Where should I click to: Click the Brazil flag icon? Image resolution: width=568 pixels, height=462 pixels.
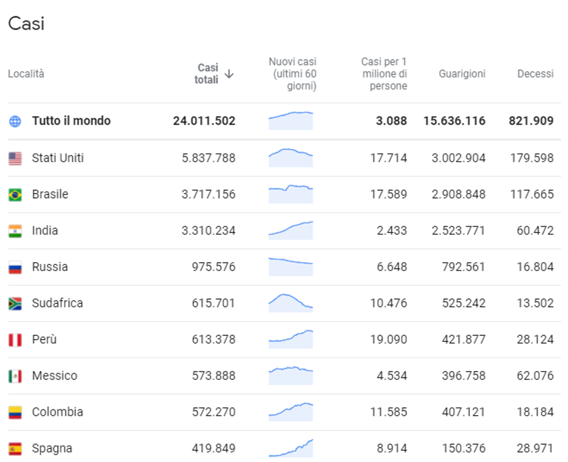point(15,195)
